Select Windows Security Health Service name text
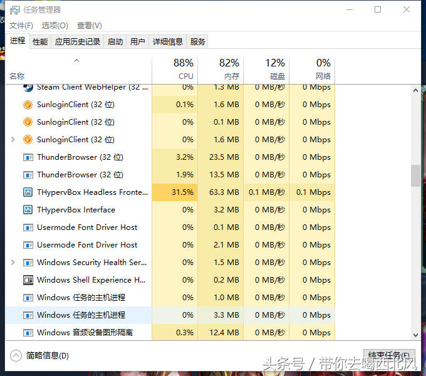 [92, 263]
